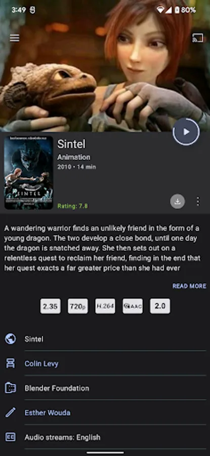Image resolution: width=210 pixels, height=456 pixels.
Task: Play the Sintel movie
Action: pos(186,132)
